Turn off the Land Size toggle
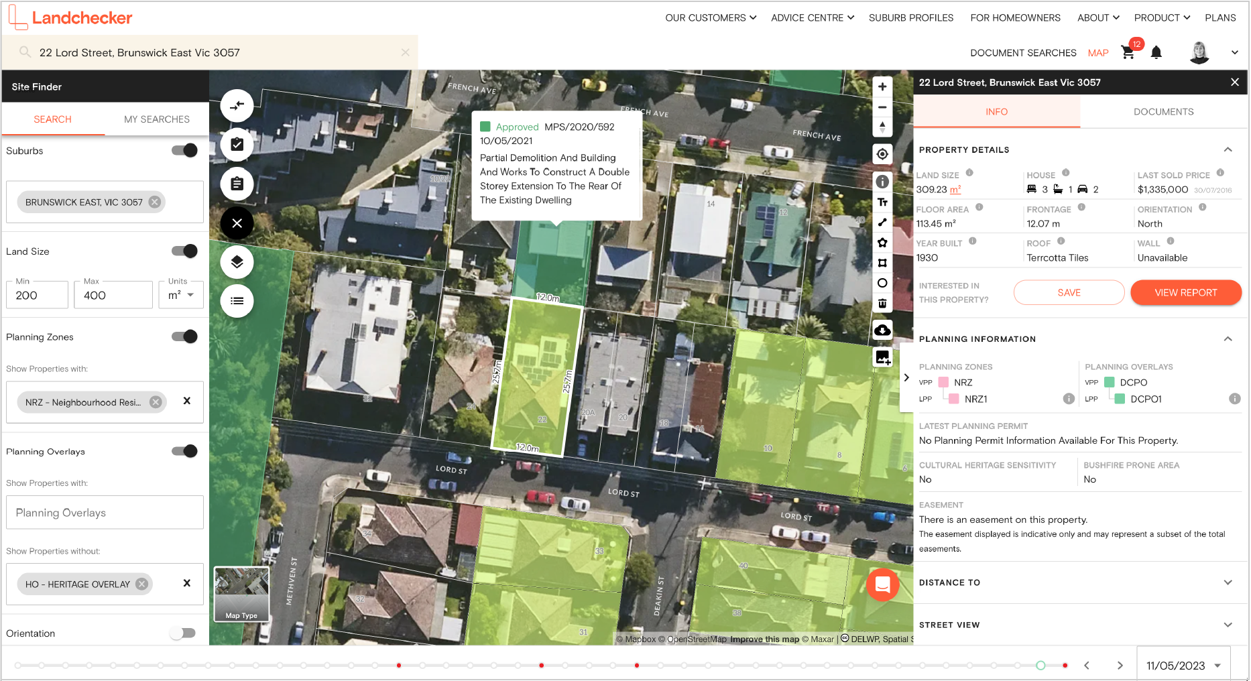 click(184, 251)
